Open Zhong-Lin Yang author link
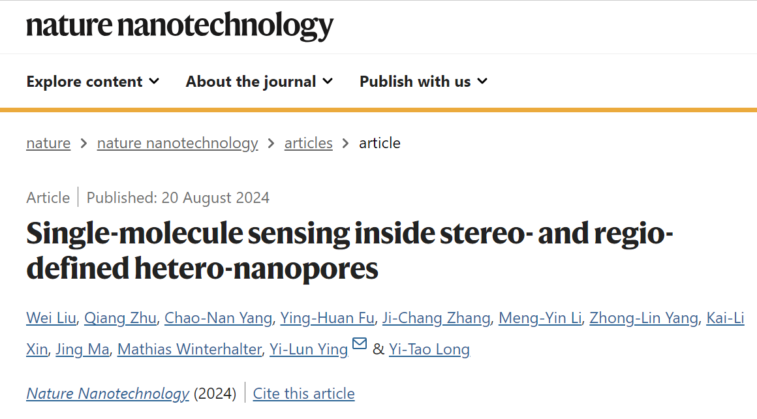The image size is (757, 419). tap(643, 318)
